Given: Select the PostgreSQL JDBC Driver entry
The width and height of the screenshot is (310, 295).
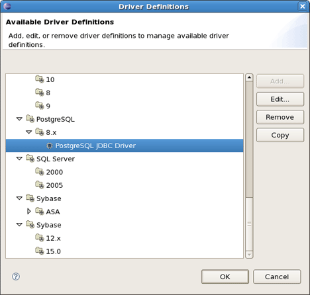Looking at the screenshot, I should pyautogui.click(x=125, y=146).
